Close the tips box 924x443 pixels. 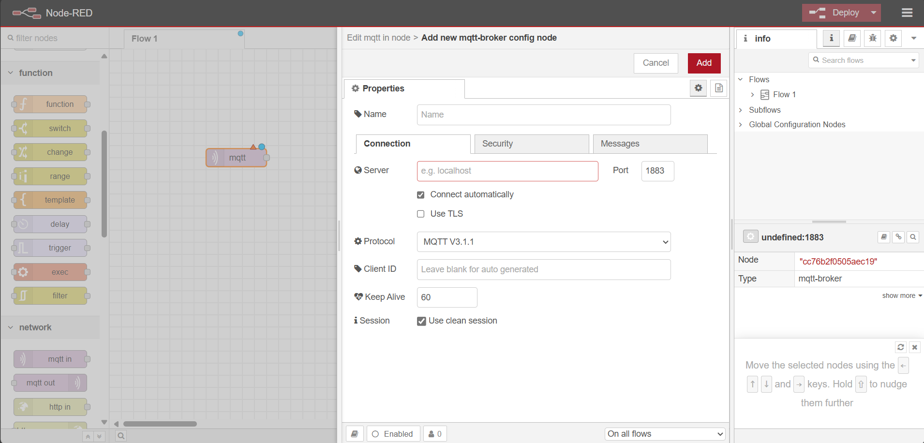[914, 347]
